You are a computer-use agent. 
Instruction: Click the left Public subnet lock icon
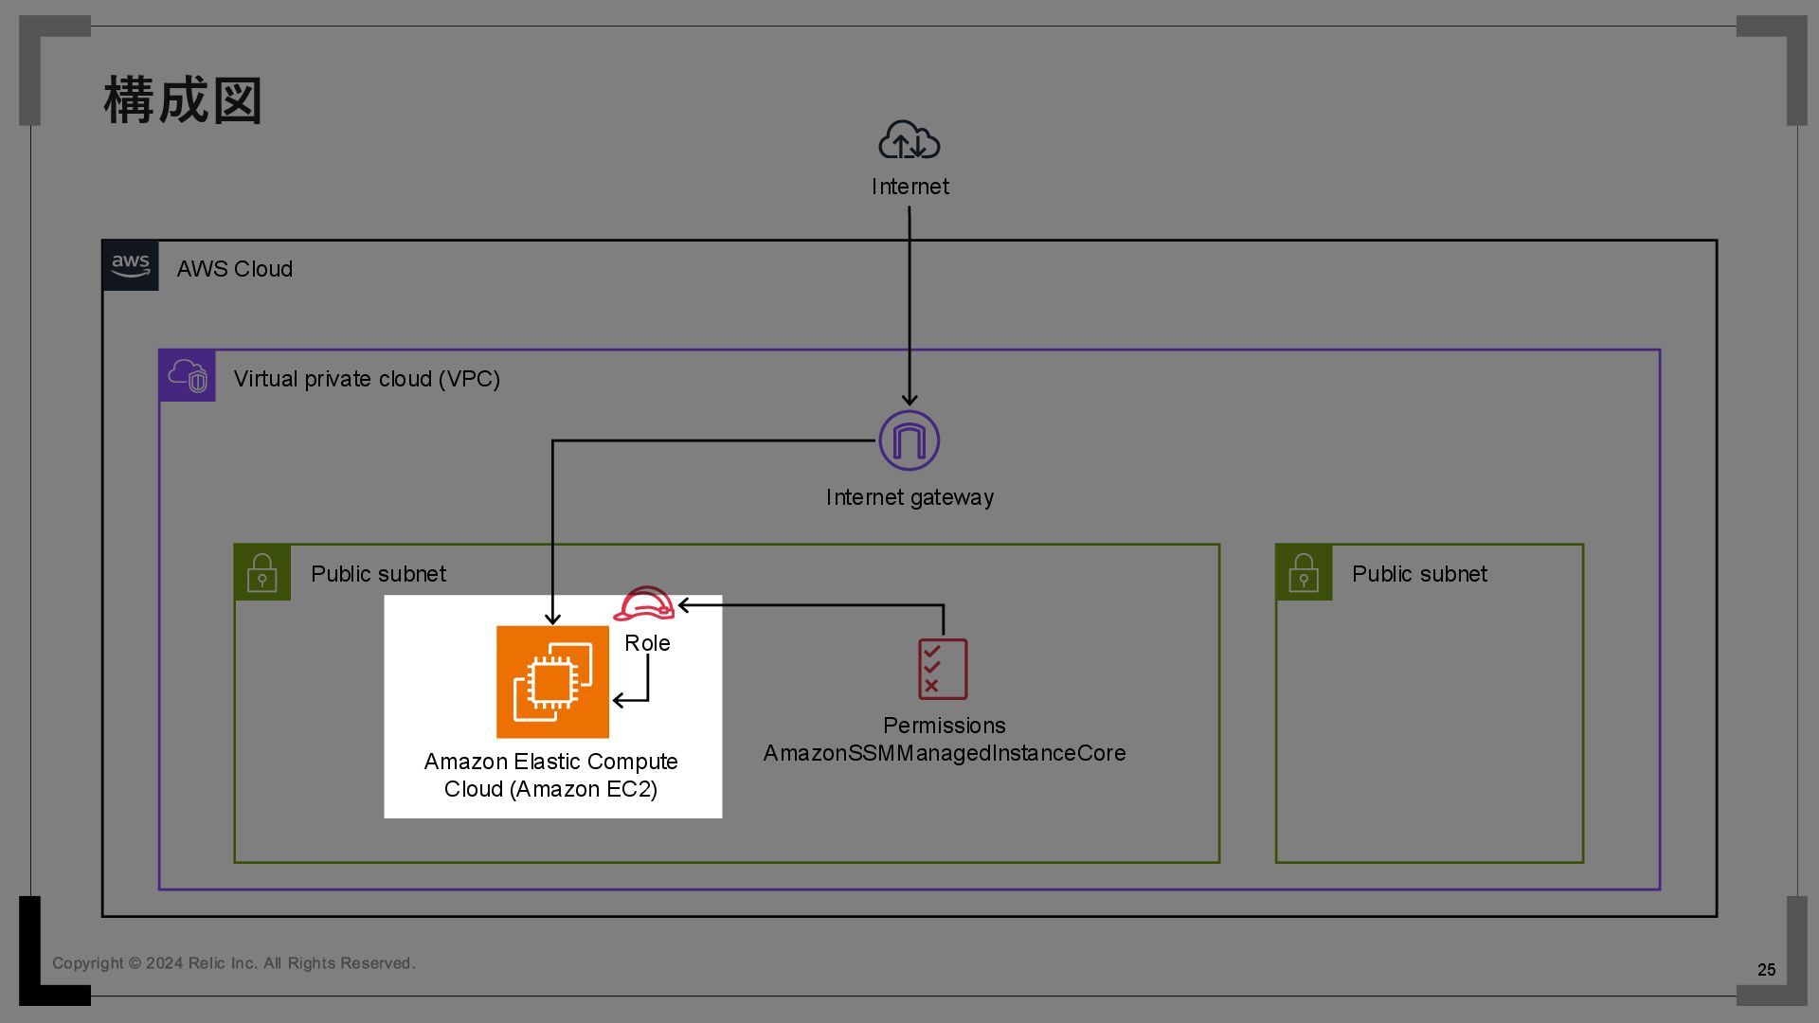(x=262, y=573)
